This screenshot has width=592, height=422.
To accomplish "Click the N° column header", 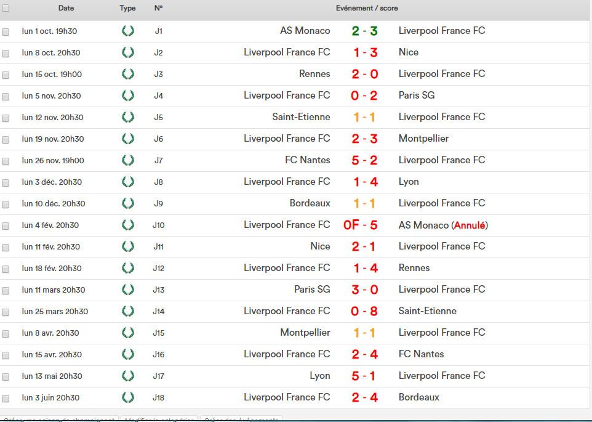I will tap(158, 9).
